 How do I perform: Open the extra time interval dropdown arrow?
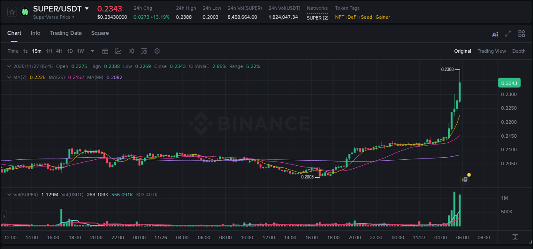[x=92, y=51]
